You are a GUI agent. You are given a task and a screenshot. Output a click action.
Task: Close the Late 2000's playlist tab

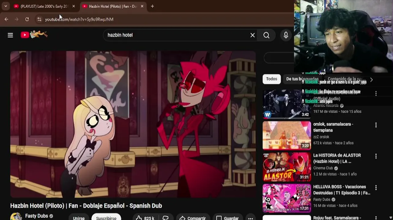[73, 6]
